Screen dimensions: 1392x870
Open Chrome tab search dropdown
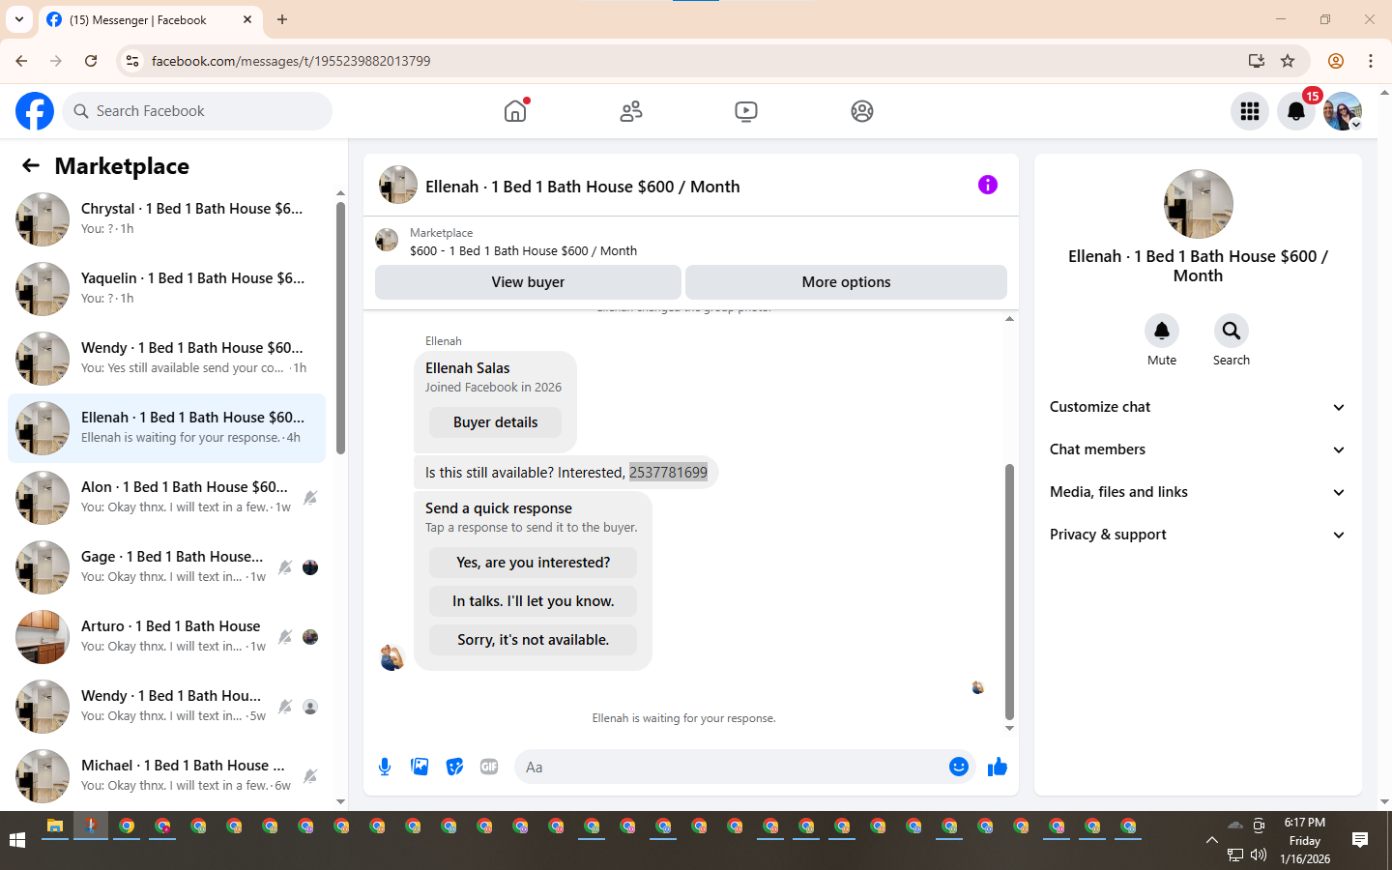18,19
